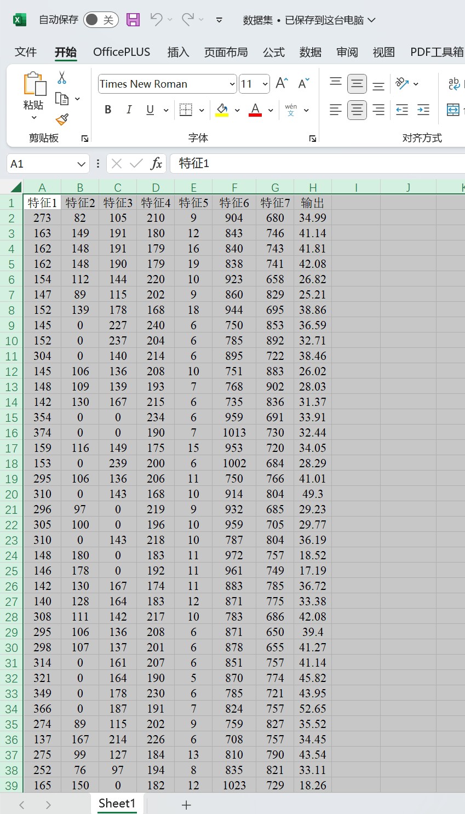Open the fill color dropdown arrow
The height and width of the screenshot is (814, 465).
237,110
